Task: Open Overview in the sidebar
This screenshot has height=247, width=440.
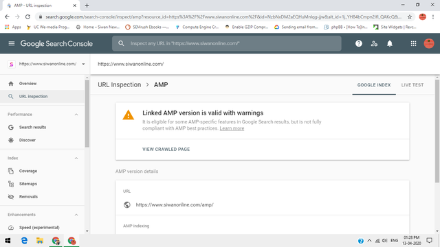Action: pyautogui.click(x=42, y=84)
